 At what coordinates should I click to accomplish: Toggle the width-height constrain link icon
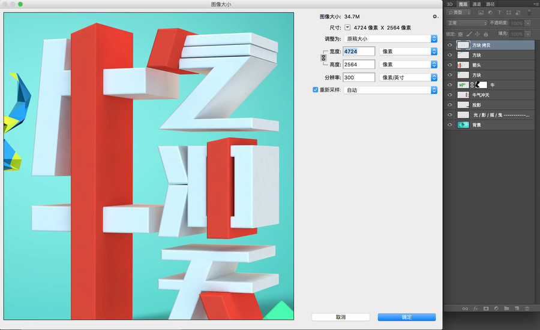(323, 57)
